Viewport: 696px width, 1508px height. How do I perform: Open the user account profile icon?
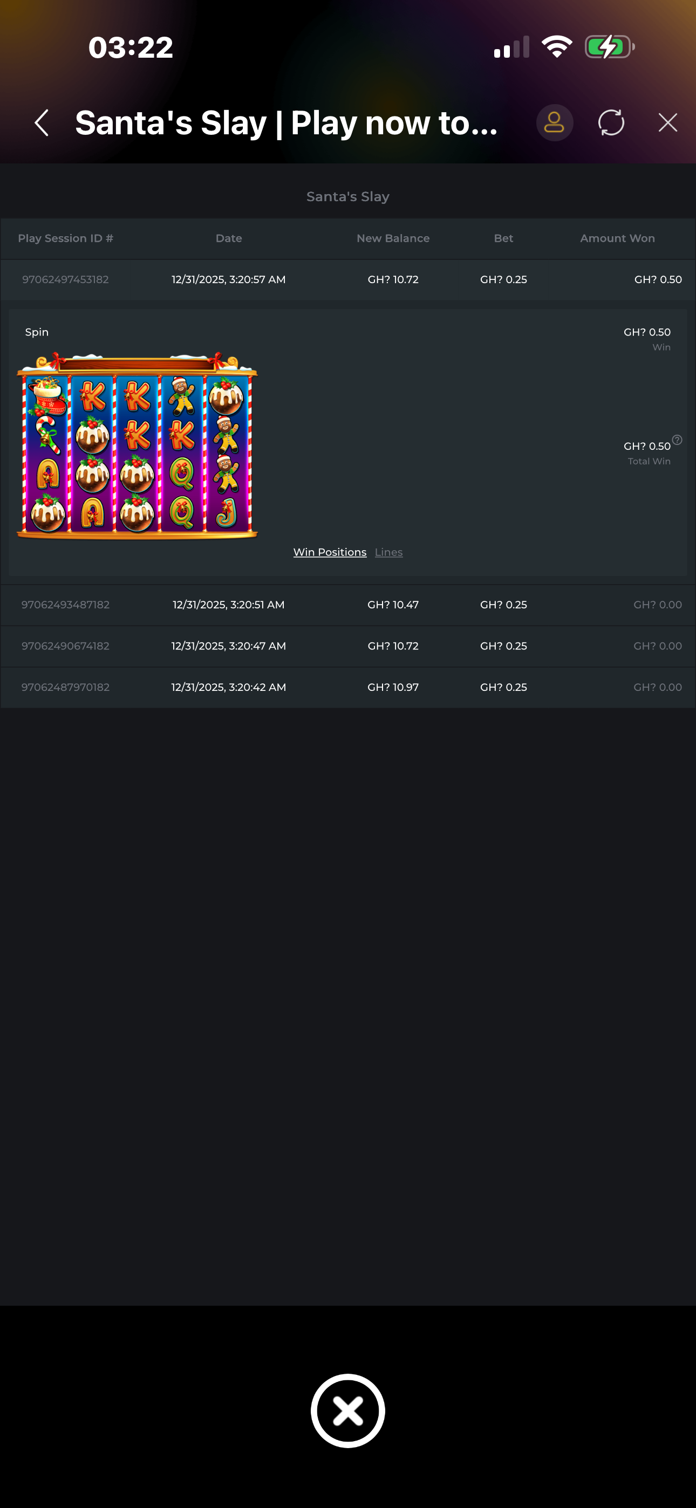[x=554, y=123]
